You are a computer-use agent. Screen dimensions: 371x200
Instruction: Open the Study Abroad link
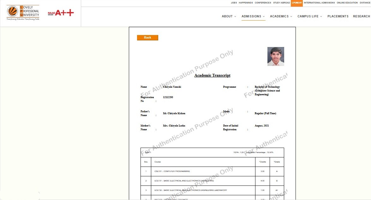pyautogui.click(x=282, y=3)
